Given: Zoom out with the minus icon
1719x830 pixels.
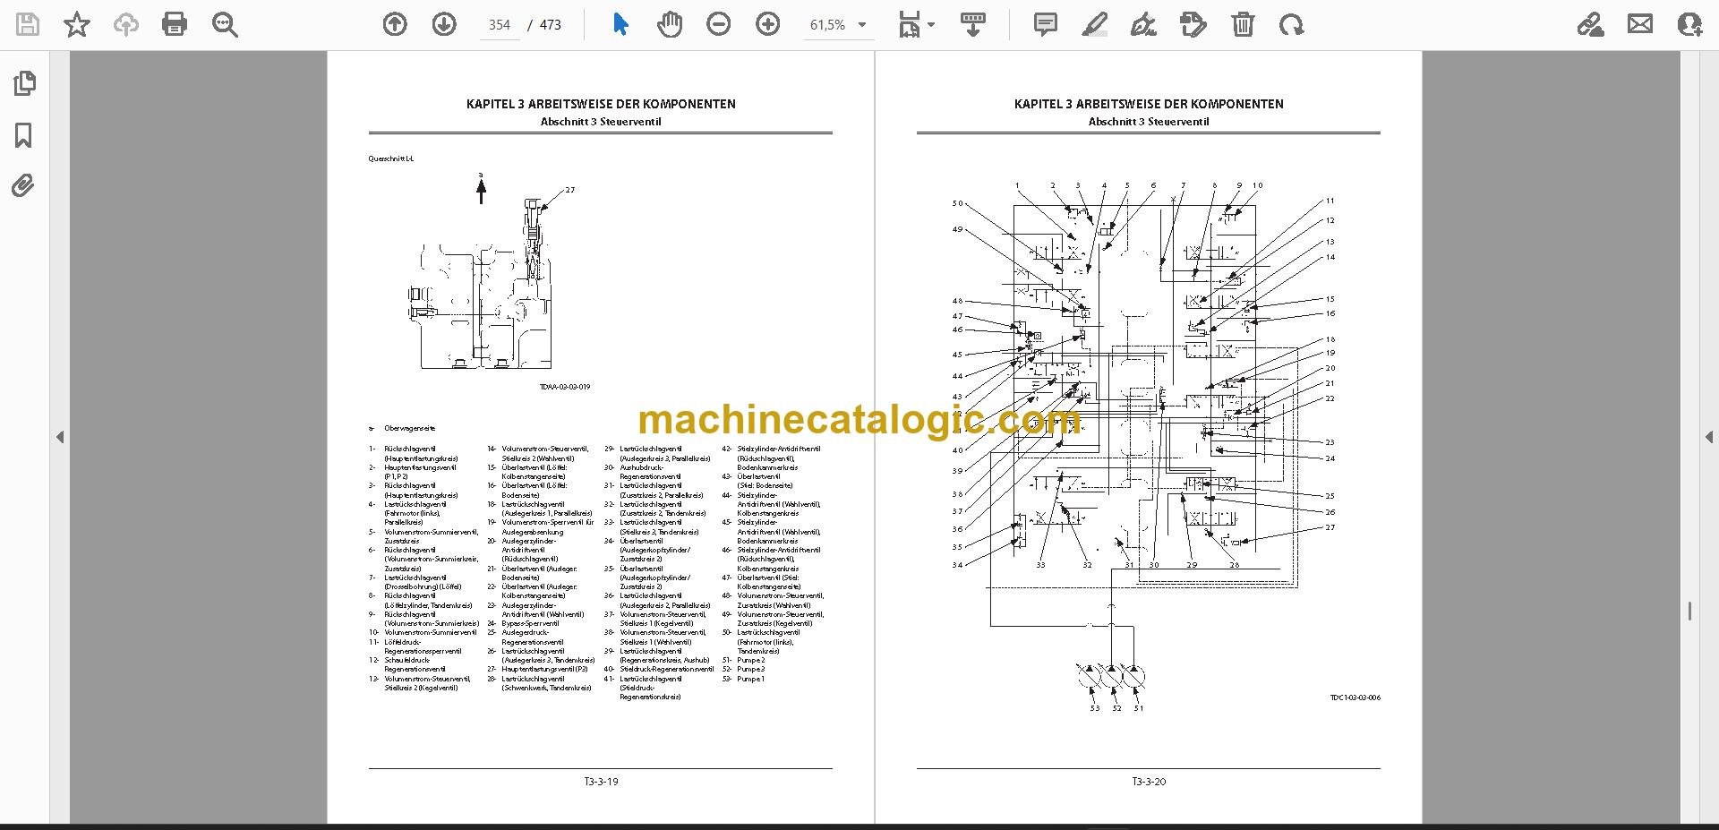Looking at the screenshot, I should tap(718, 24).
